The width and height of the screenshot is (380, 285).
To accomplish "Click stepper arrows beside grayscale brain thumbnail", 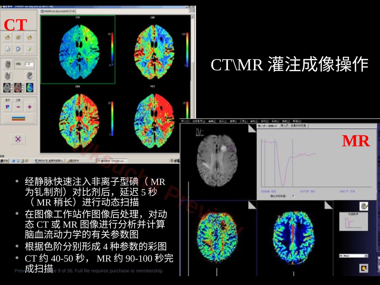I will point(12,88).
